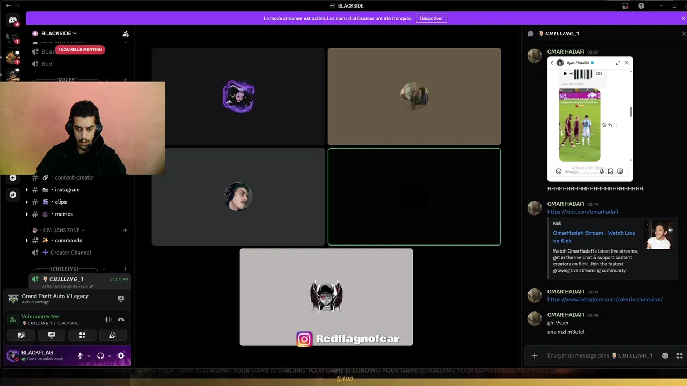Open the instagram.com/zakaria.champion link
This screenshot has width=687, height=386.
pos(605,299)
